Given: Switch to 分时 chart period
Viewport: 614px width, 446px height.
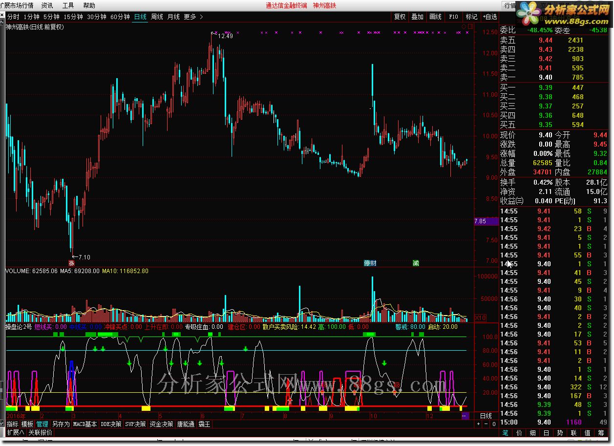Looking at the screenshot, I should pyautogui.click(x=13, y=17).
